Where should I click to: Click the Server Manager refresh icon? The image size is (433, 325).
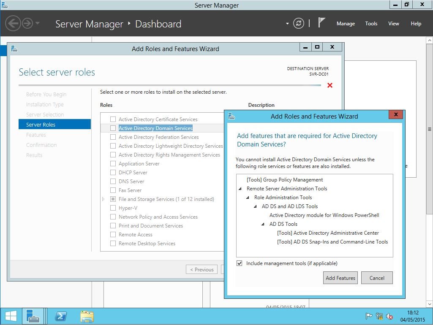pos(299,24)
